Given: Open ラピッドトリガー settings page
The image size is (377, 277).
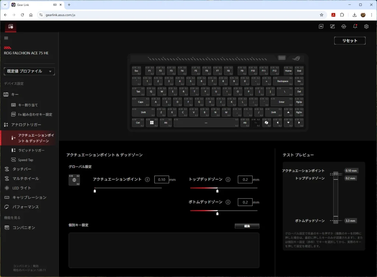Looking at the screenshot, I should click(x=31, y=150).
